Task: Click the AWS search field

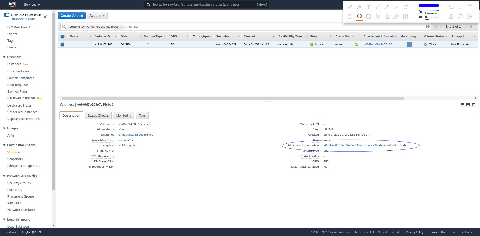Action: (207, 5)
